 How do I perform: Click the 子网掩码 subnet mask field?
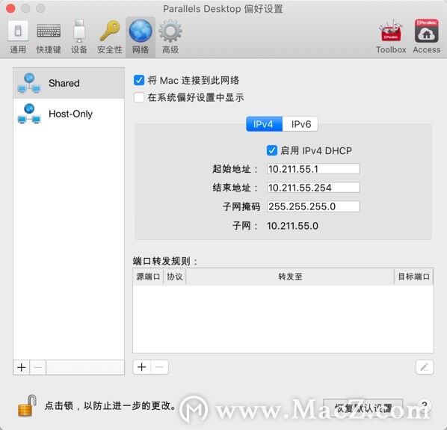(x=313, y=206)
